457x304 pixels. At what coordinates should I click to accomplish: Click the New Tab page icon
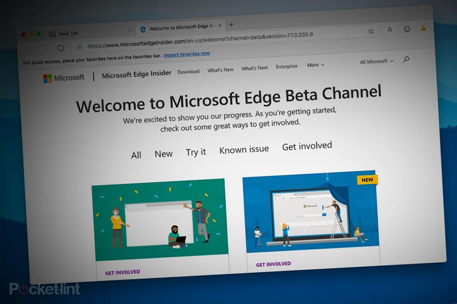53,34
